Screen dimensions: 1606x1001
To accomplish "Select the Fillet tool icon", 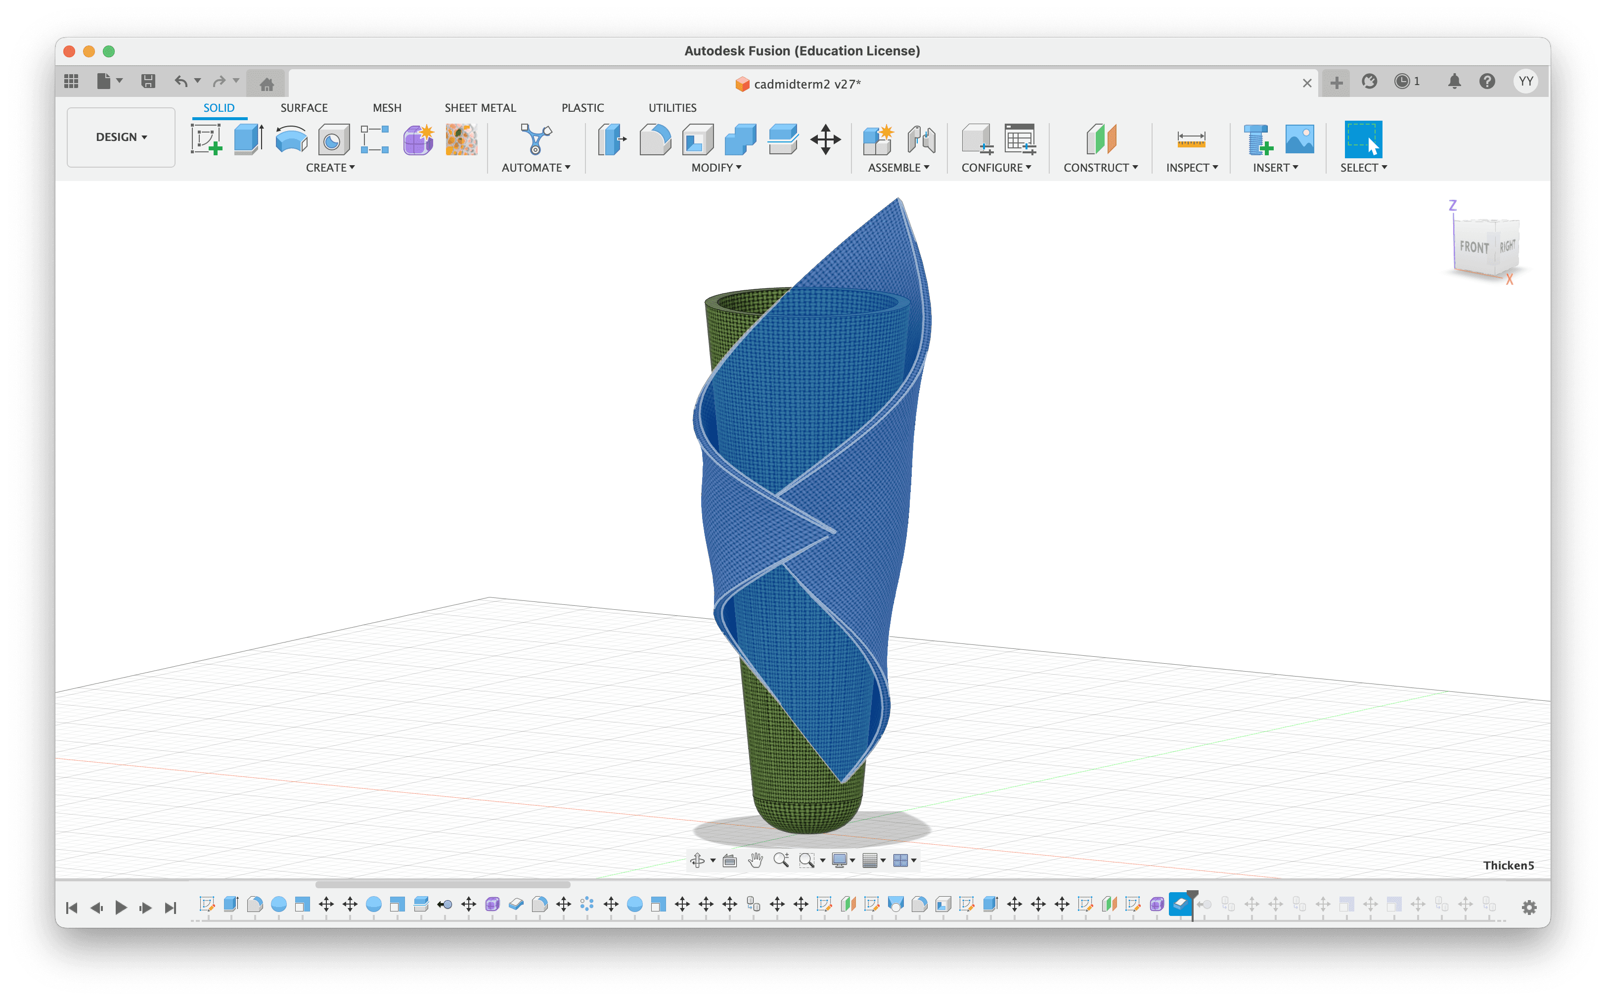I will pyautogui.click(x=655, y=139).
